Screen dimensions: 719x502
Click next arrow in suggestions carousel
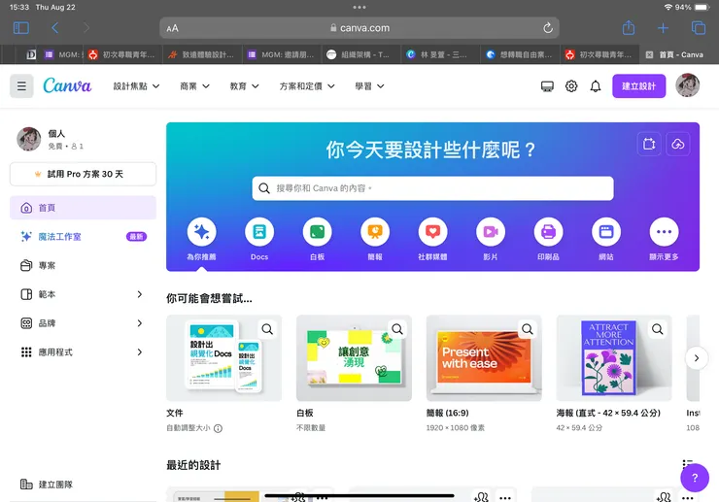pos(697,358)
